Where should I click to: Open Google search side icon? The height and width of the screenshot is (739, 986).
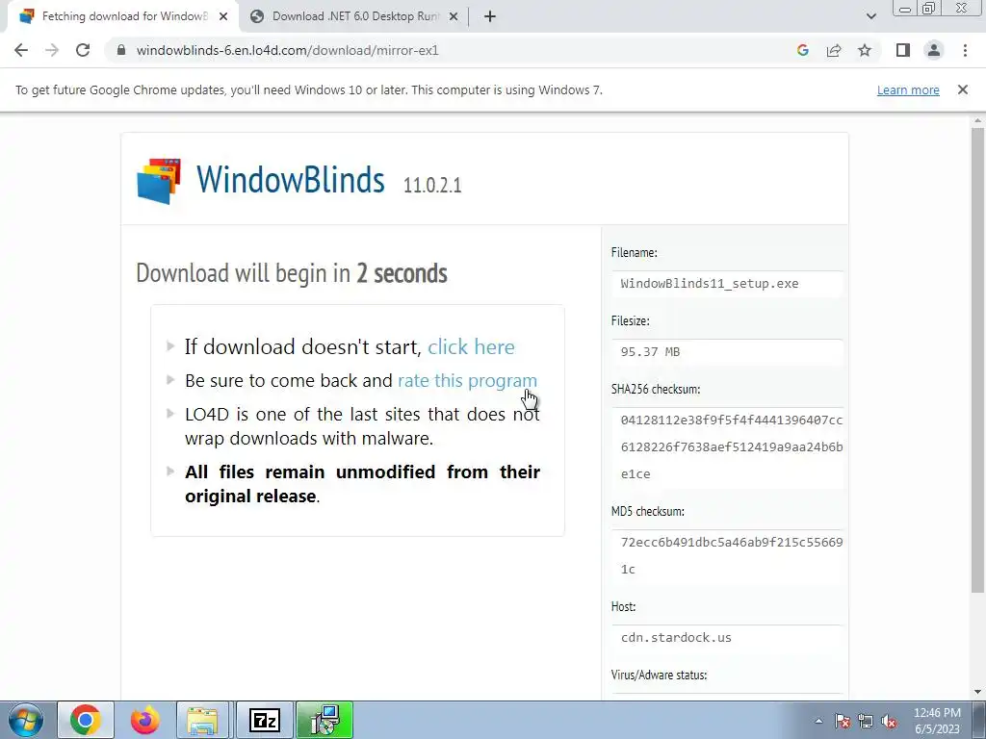point(802,50)
